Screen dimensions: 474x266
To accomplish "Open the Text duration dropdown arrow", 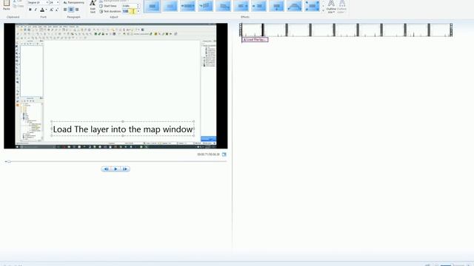I will pyautogui.click(x=138, y=11).
